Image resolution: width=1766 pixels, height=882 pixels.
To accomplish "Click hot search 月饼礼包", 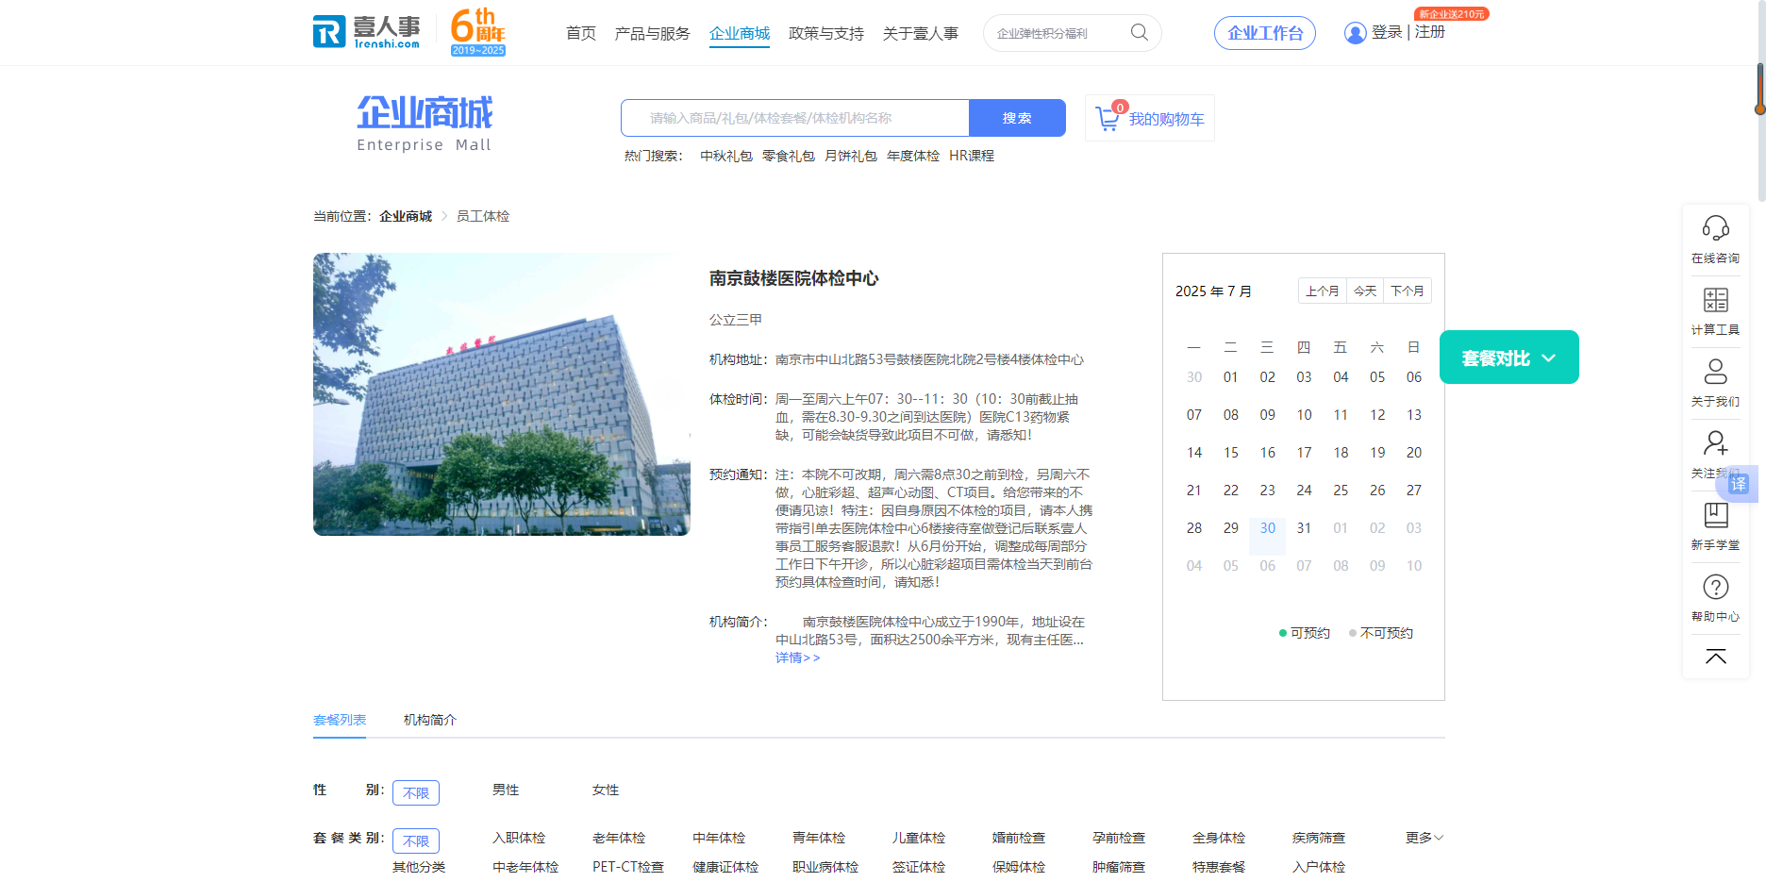I will [851, 156].
